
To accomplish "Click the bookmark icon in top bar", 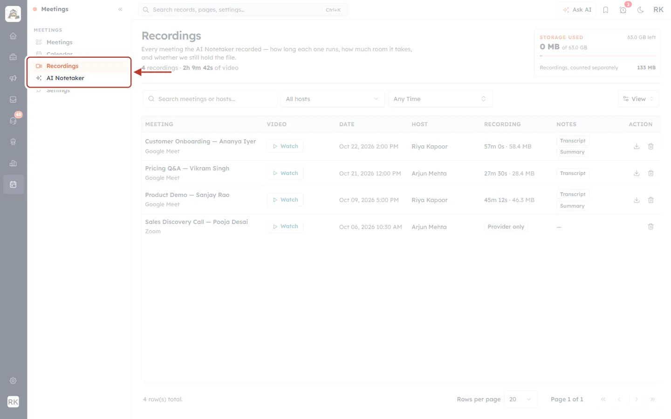I will 606,10.
